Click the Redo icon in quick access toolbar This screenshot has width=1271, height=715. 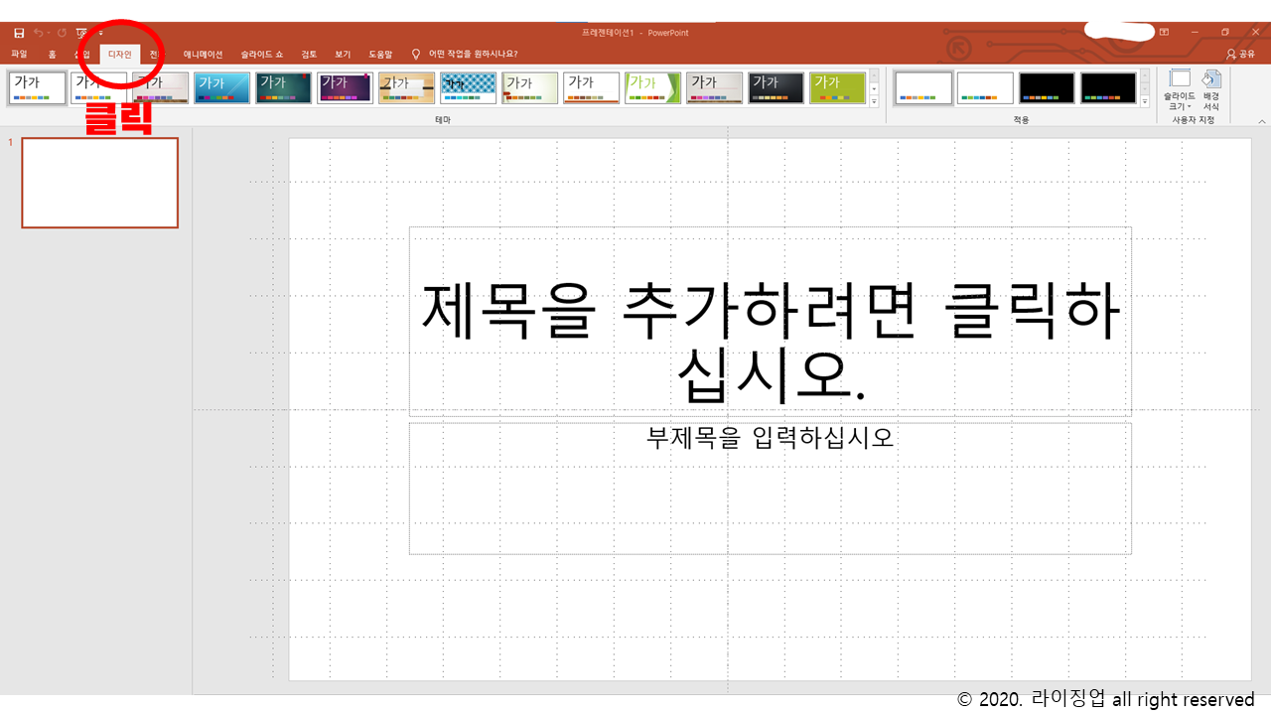coord(62,33)
